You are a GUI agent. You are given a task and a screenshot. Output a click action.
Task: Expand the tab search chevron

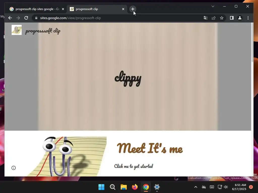(x=213, y=6)
